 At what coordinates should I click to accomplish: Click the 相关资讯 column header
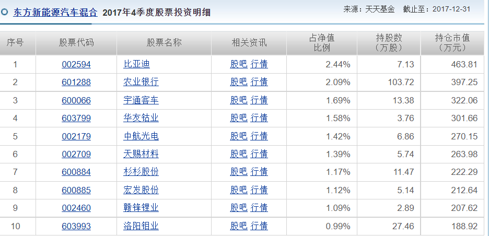click(x=249, y=42)
